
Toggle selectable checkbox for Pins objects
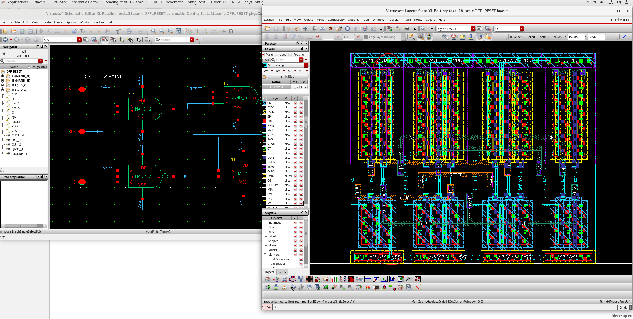301,227
